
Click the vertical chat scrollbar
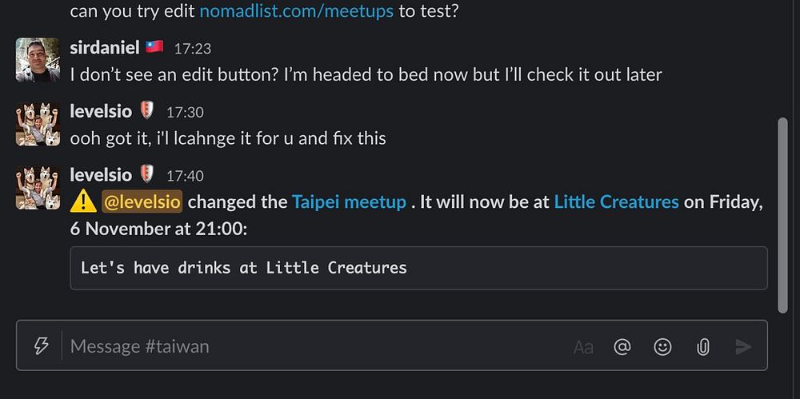click(x=782, y=216)
